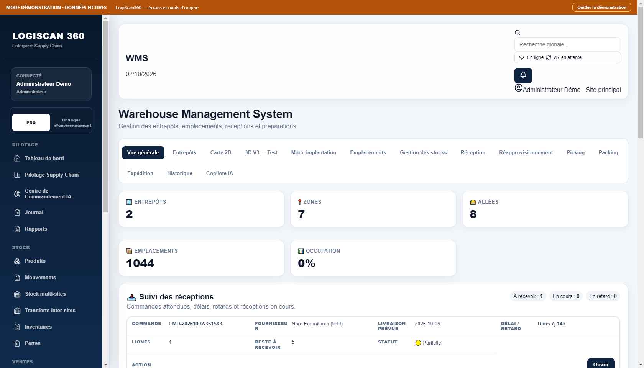Click the Mouvements sidebar icon
The image size is (644, 368).
click(x=17, y=278)
